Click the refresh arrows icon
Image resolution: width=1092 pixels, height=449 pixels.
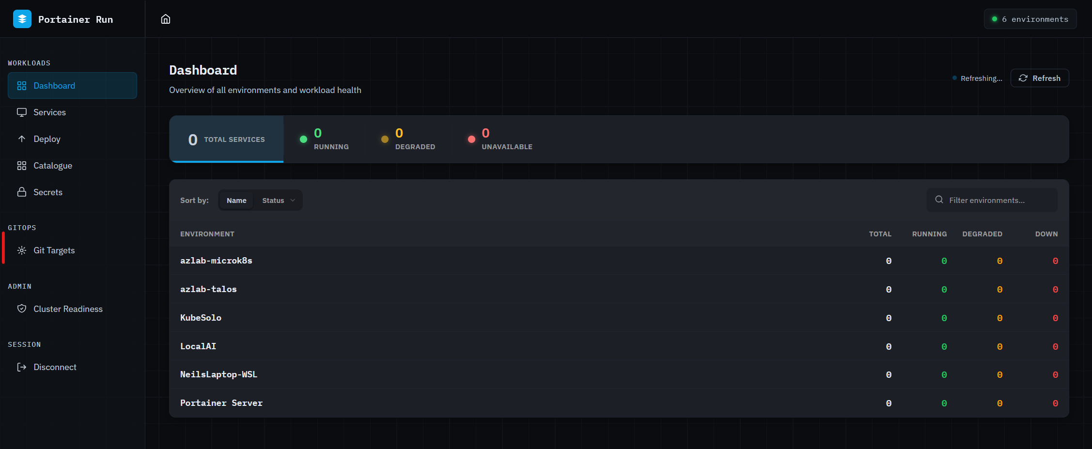(x=1023, y=78)
